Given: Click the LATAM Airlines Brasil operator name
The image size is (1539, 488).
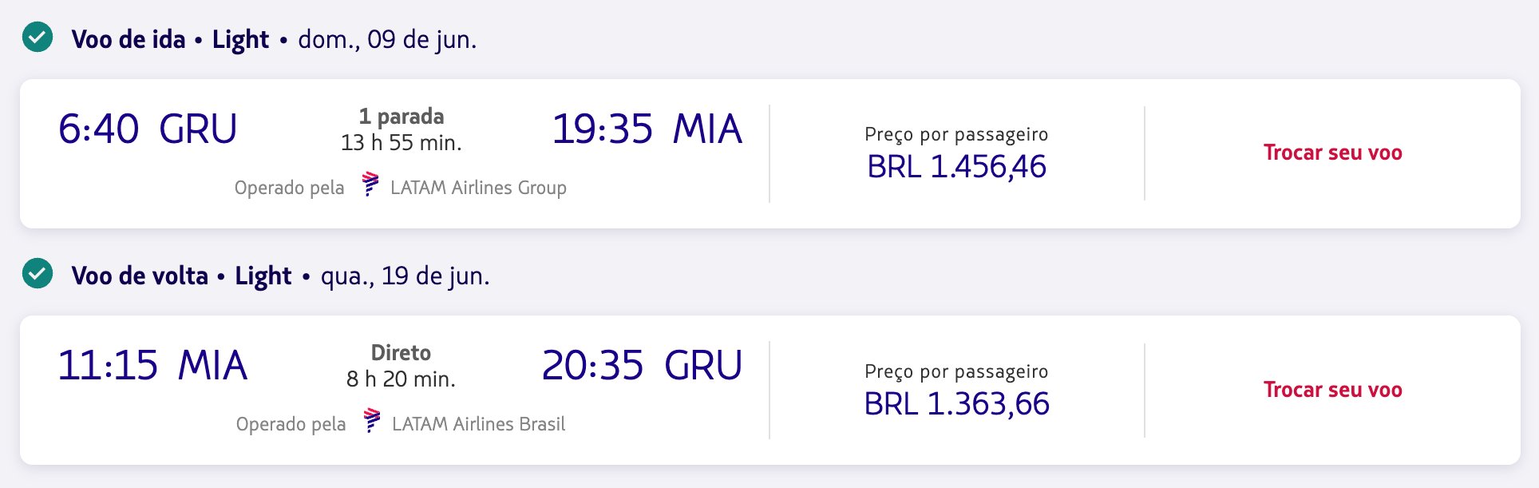Looking at the screenshot, I should point(478,424).
